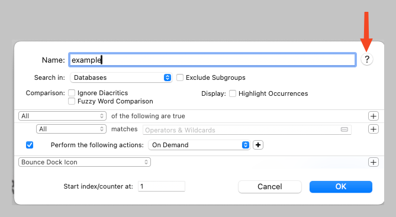Check Ignore Diacritics option
This screenshot has height=217, width=396.
click(72, 93)
